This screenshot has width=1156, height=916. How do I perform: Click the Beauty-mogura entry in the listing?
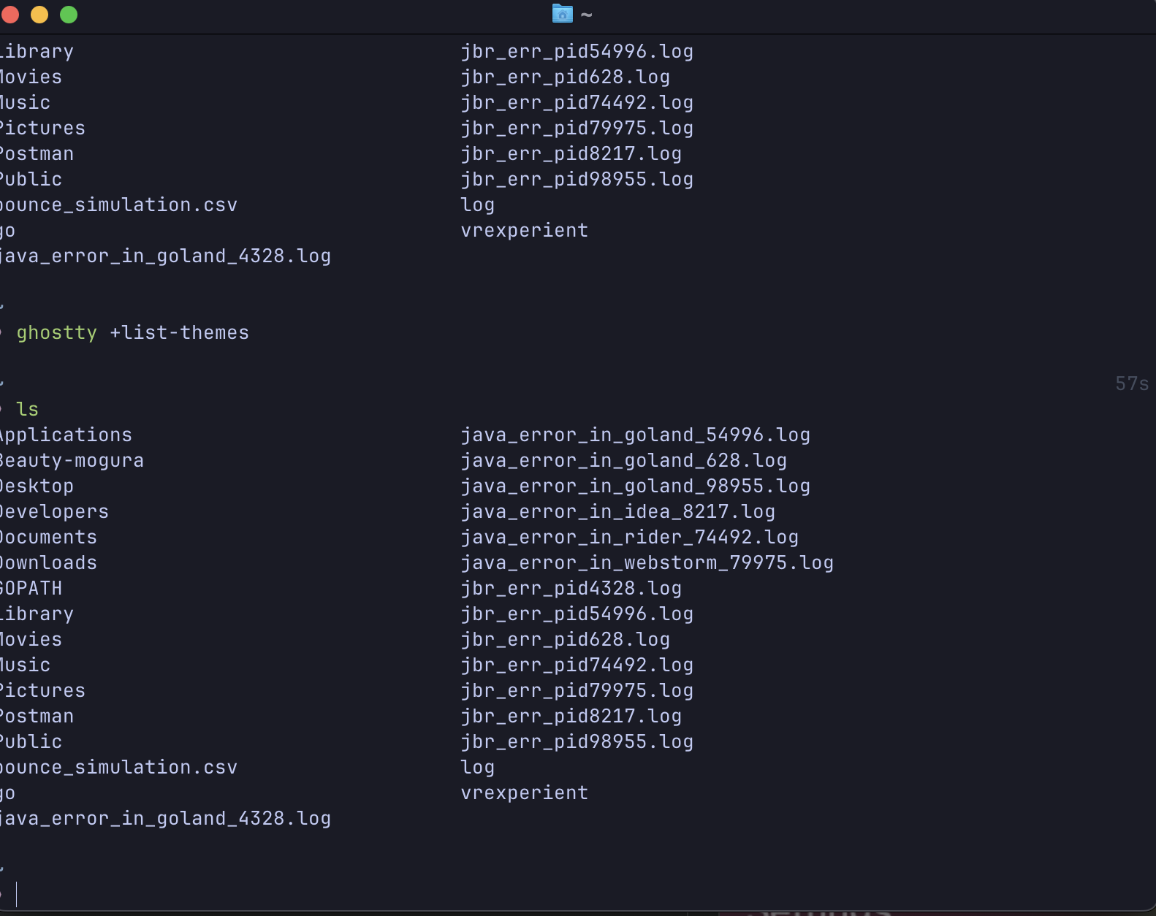[x=72, y=461]
